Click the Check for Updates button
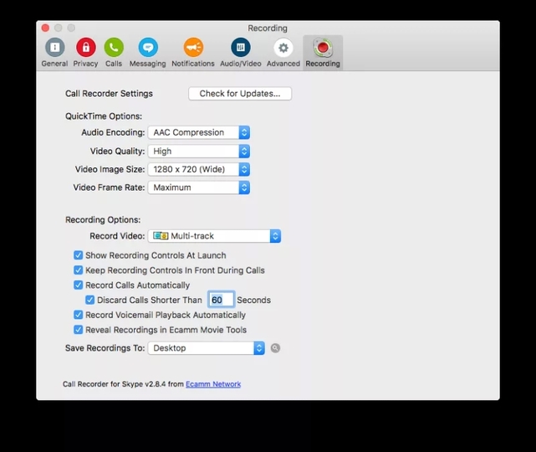Image resolution: width=536 pixels, height=452 pixels. 240,94
